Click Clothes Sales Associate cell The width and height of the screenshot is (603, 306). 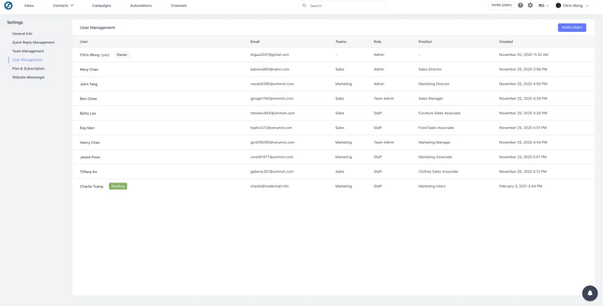pos(438,172)
